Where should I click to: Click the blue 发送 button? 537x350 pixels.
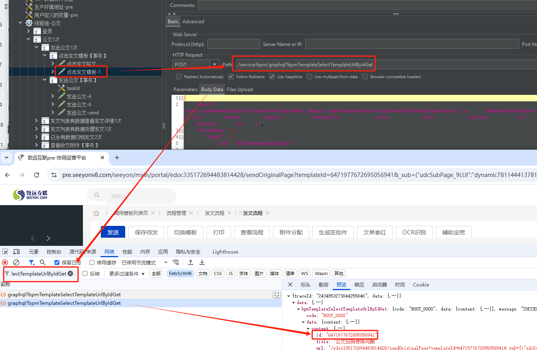point(113,232)
